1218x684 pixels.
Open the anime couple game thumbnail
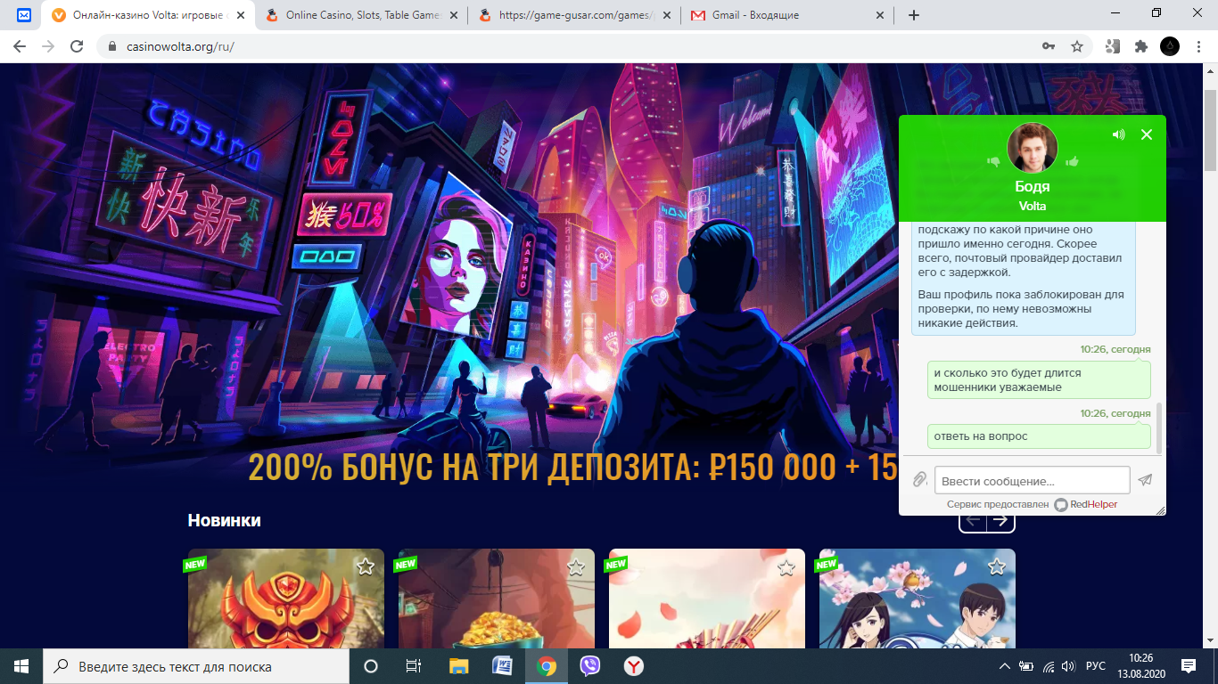pyautogui.click(x=918, y=598)
